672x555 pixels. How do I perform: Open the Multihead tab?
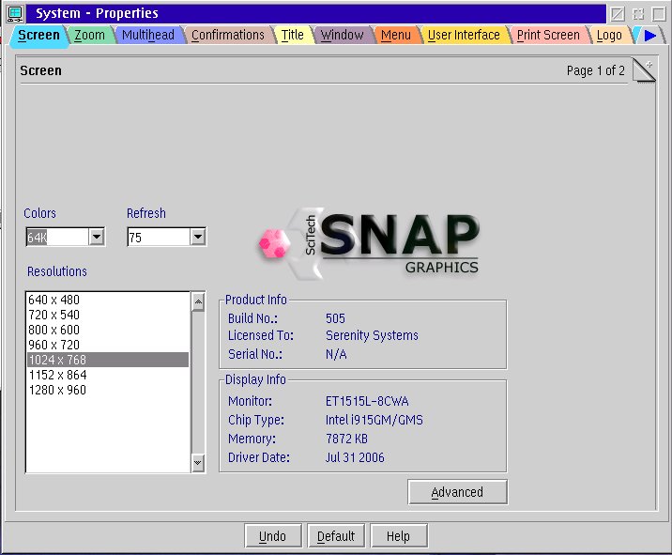pos(147,35)
